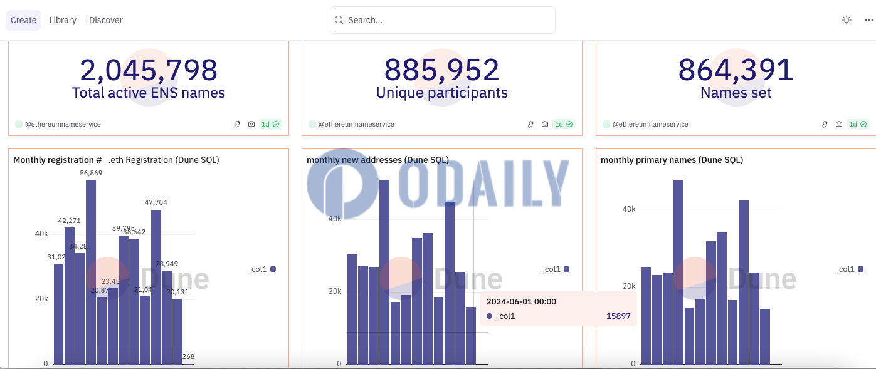Open @ethereumnameservice link under Unique participants

[x=356, y=124]
